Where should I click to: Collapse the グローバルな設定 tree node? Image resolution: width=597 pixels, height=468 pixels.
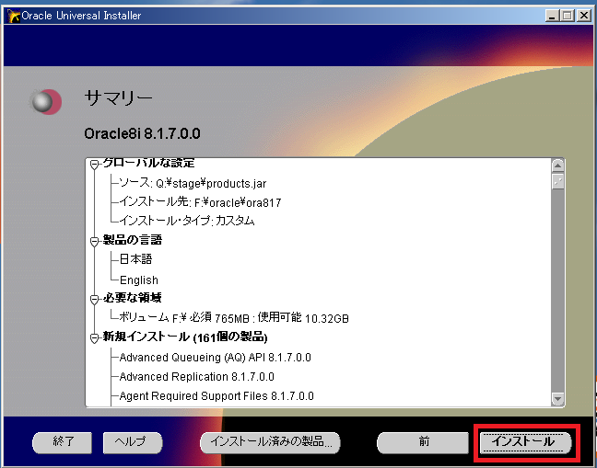coord(94,165)
